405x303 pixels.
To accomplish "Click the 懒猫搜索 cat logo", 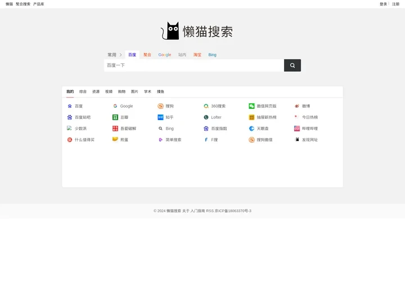I will [197, 31].
